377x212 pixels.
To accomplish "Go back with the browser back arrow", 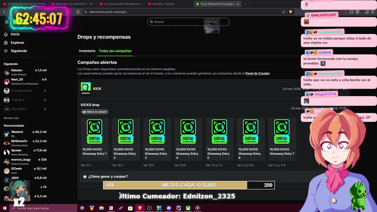I will (x=4, y=12).
